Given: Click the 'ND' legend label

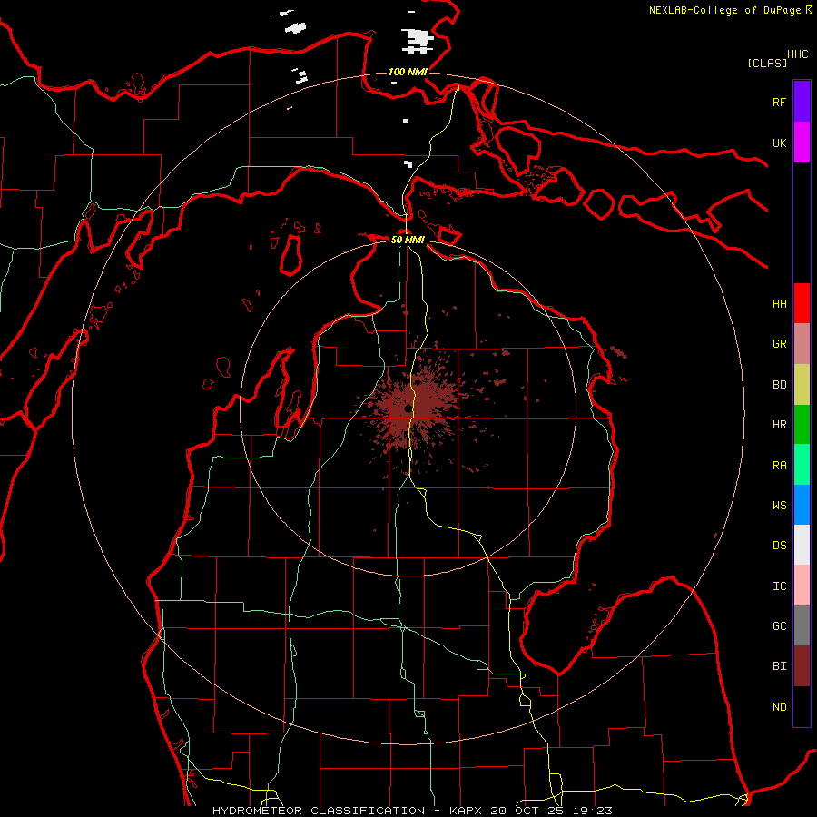Looking at the screenshot, I should pos(779,706).
